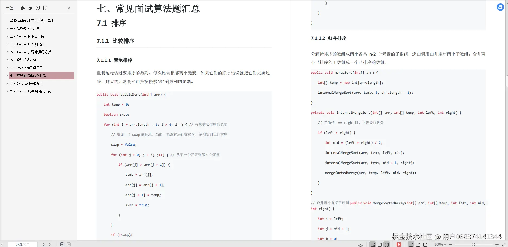Delete the selected bookmark

tap(45, 8)
